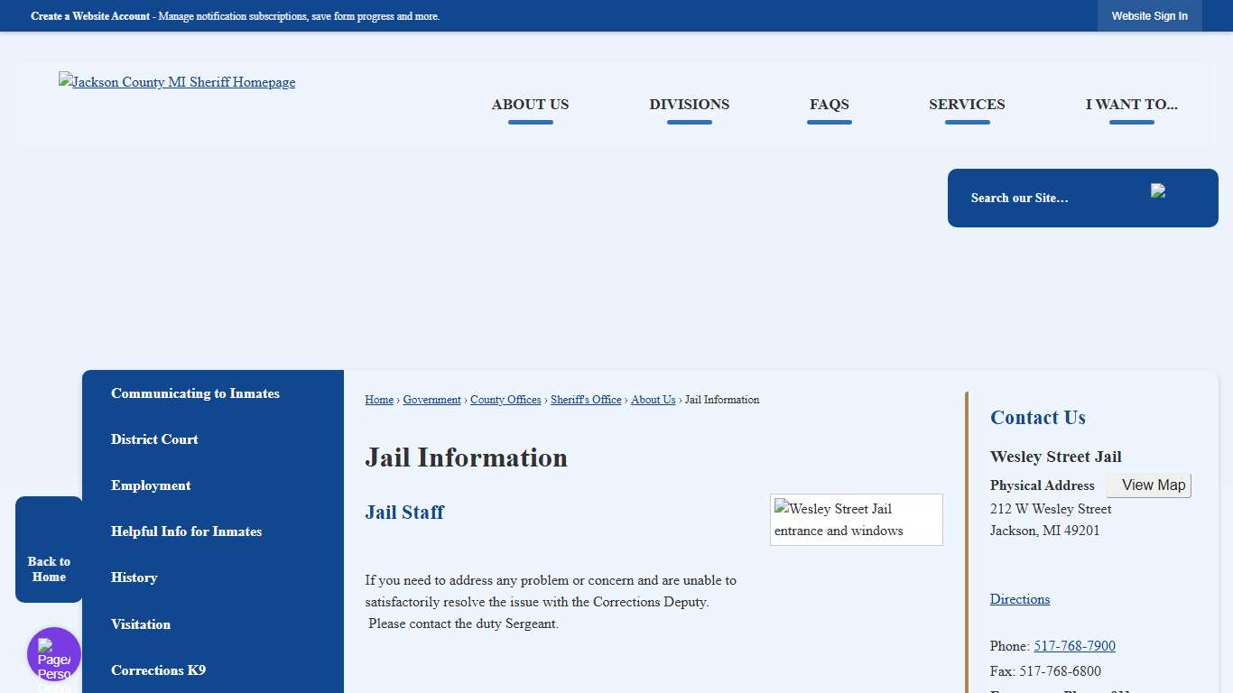Type in the Search our Site field
Screen dimensions: 1233x693
pyautogui.click(x=1047, y=198)
